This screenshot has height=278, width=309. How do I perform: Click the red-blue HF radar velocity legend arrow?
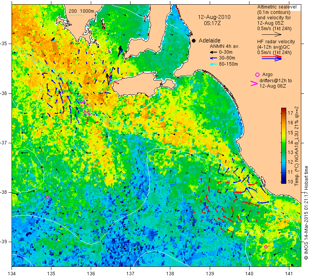(x=272, y=58)
